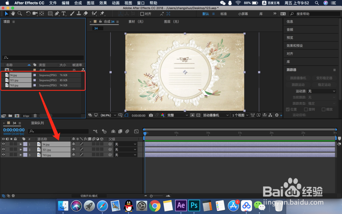Select the Roto Brush tool
This screenshot has width=342, height=214.
(x=94, y=14)
